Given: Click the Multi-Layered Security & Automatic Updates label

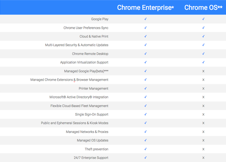Looking at the screenshot, I should point(77,45).
